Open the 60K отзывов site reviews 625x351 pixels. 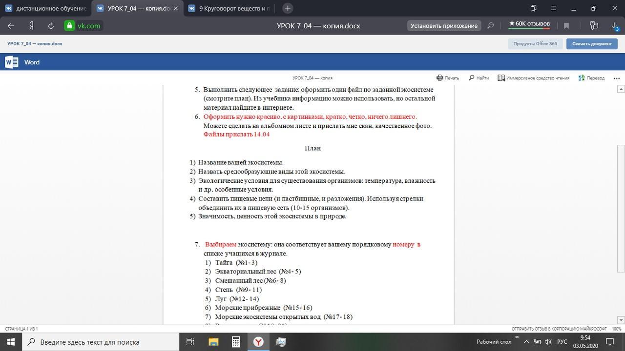(x=529, y=24)
